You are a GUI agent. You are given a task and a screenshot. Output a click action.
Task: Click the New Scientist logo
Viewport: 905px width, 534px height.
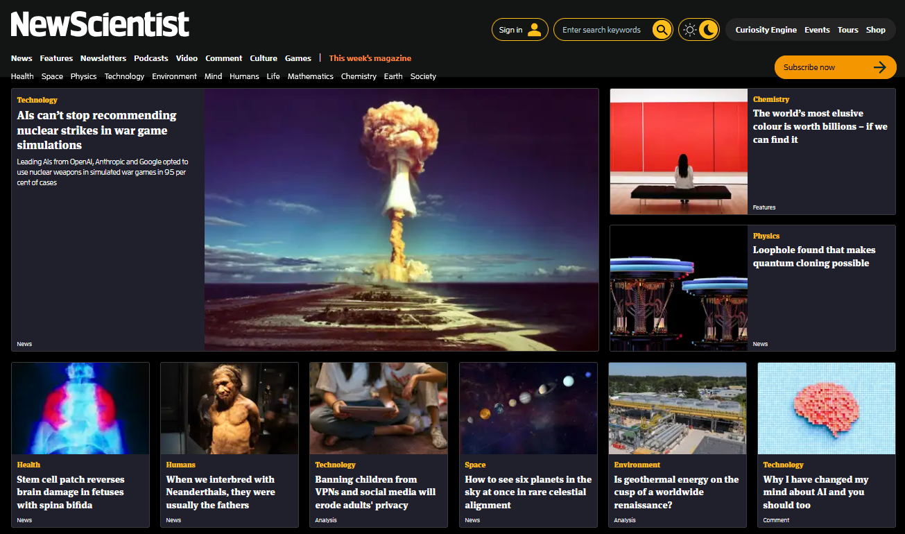click(x=100, y=24)
